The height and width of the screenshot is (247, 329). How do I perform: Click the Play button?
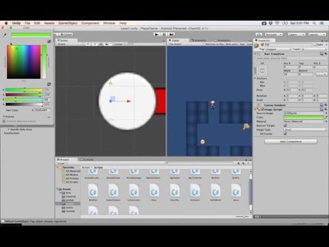click(x=156, y=34)
